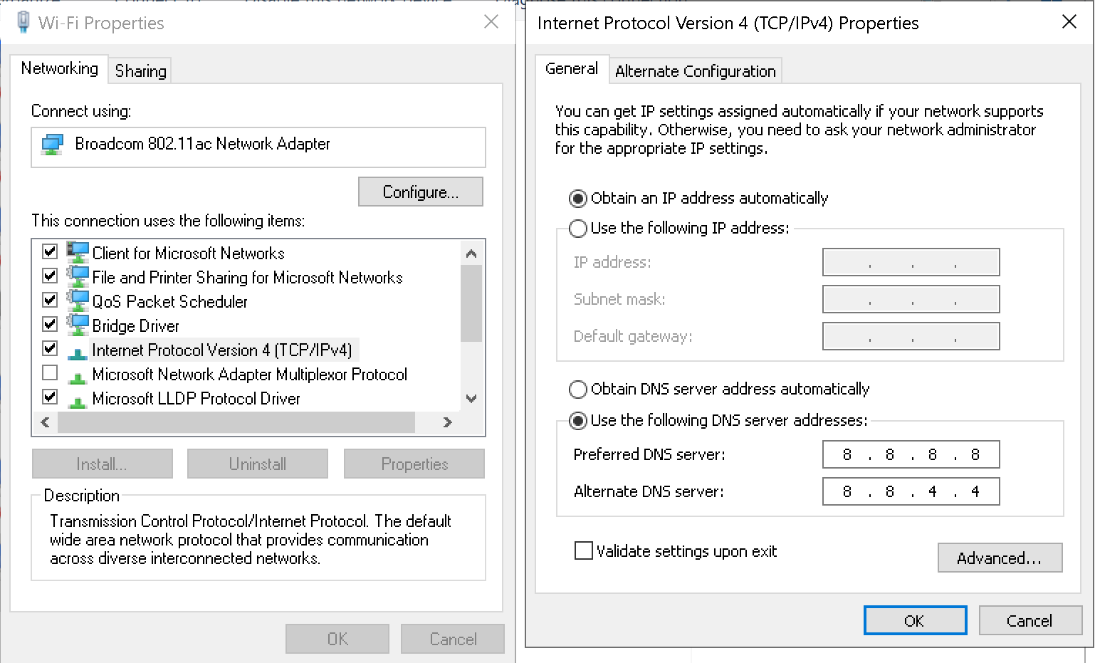
Task: Select Obtain DNS server address automatically
Action: (x=577, y=389)
